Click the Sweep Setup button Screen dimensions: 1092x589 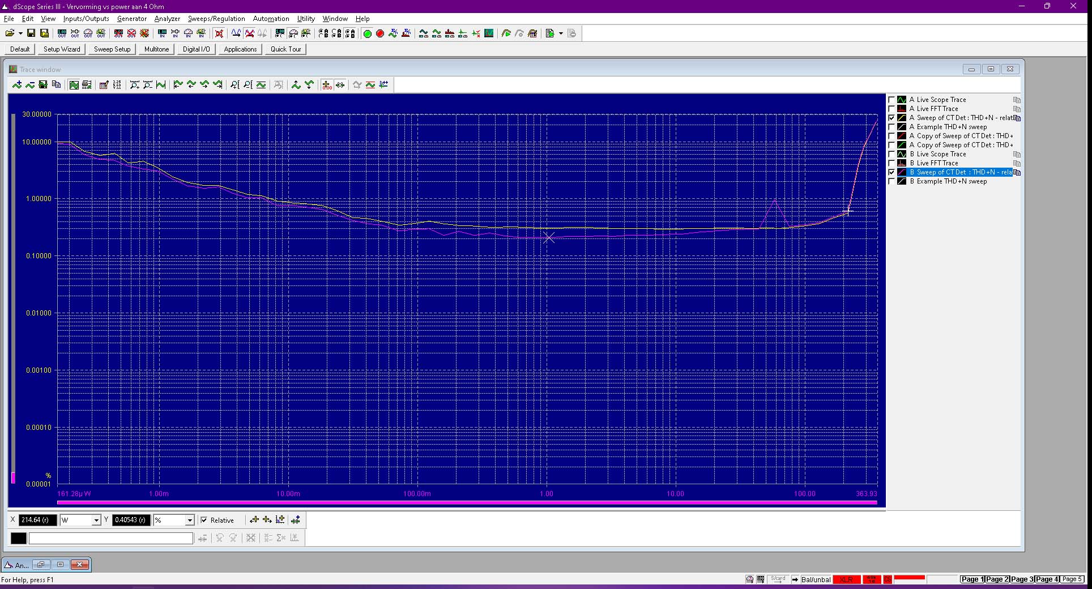[x=112, y=49]
